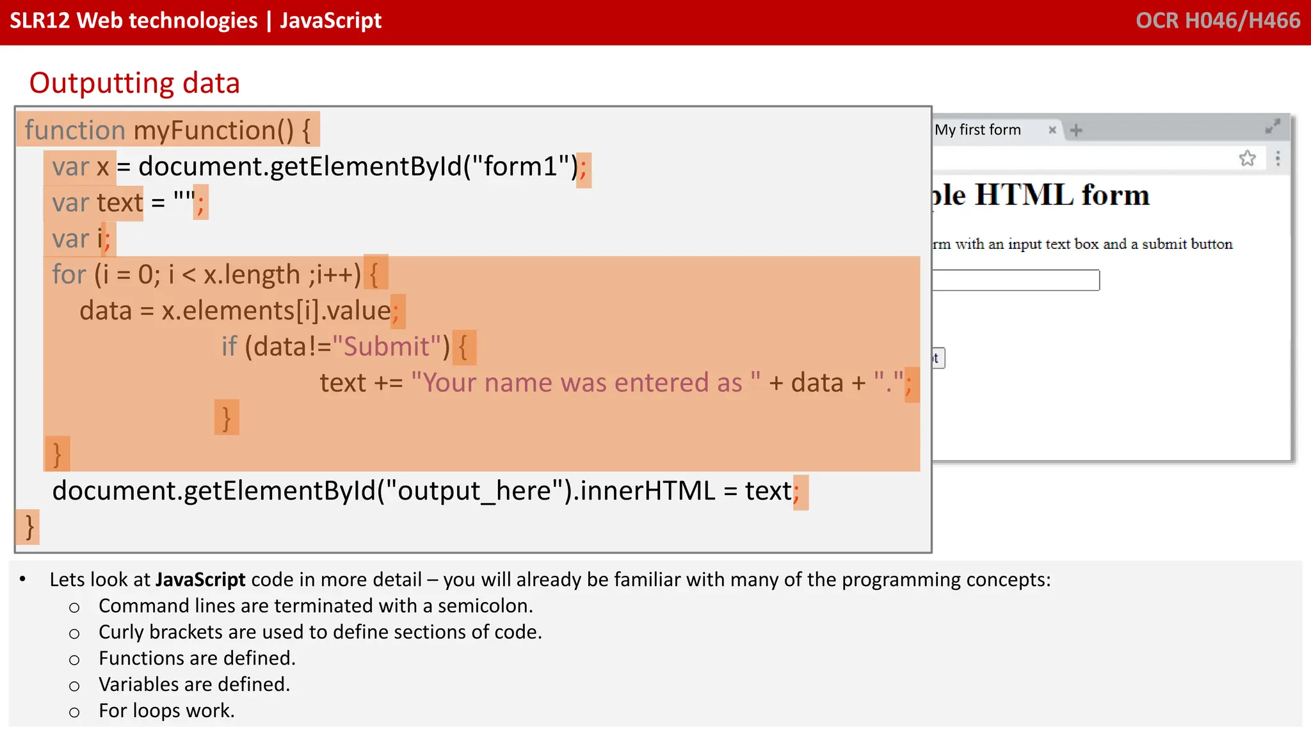Click 'Command lines are terminated with a semicolon.'
Viewport: 1311px width, 737px height.
coord(316,606)
